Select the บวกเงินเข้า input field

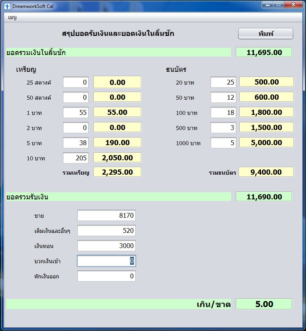(107, 261)
